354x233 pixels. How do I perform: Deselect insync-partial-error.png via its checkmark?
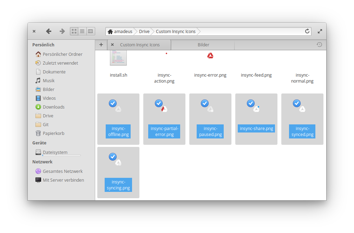point(159,103)
